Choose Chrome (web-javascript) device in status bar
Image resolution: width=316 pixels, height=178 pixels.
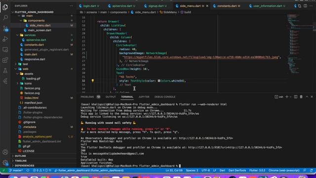[284, 170]
